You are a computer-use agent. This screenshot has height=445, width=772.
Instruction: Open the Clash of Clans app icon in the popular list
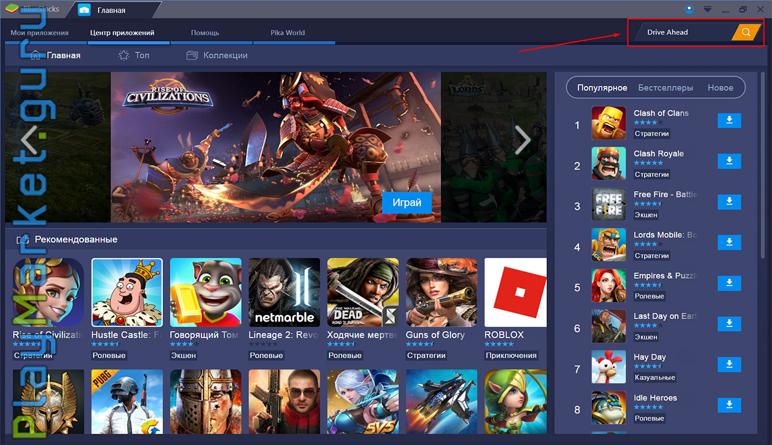pyautogui.click(x=609, y=123)
